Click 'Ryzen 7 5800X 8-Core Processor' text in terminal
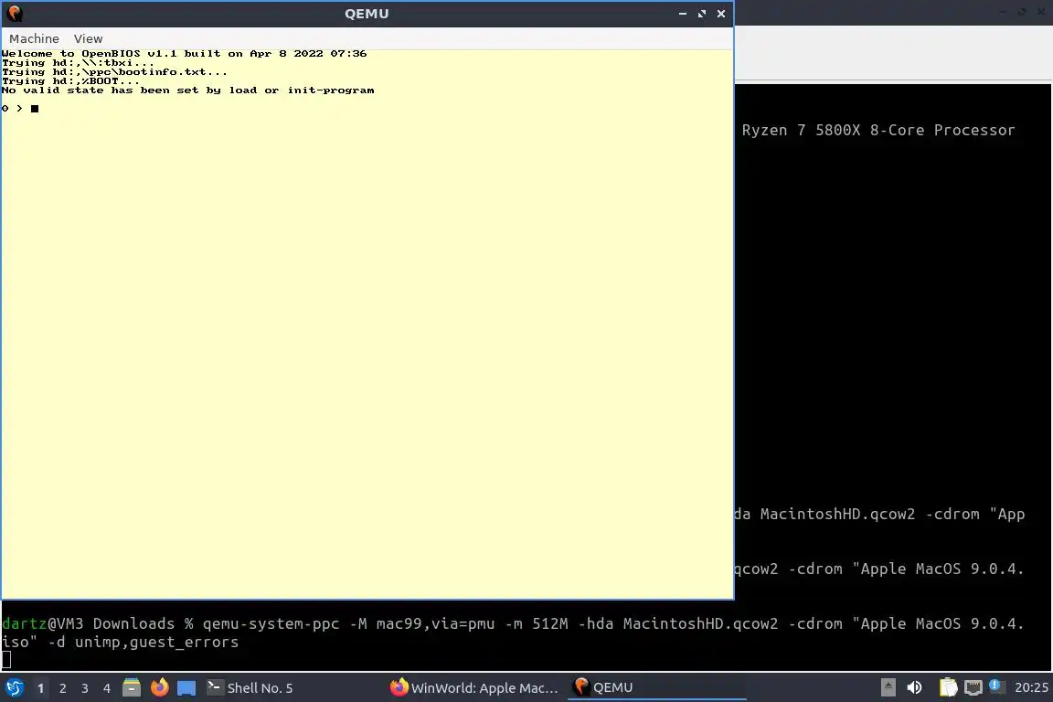 tap(878, 131)
